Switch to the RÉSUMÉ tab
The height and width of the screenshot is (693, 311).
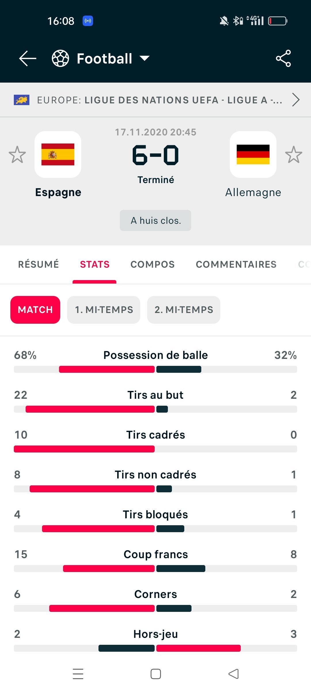(39, 264)
